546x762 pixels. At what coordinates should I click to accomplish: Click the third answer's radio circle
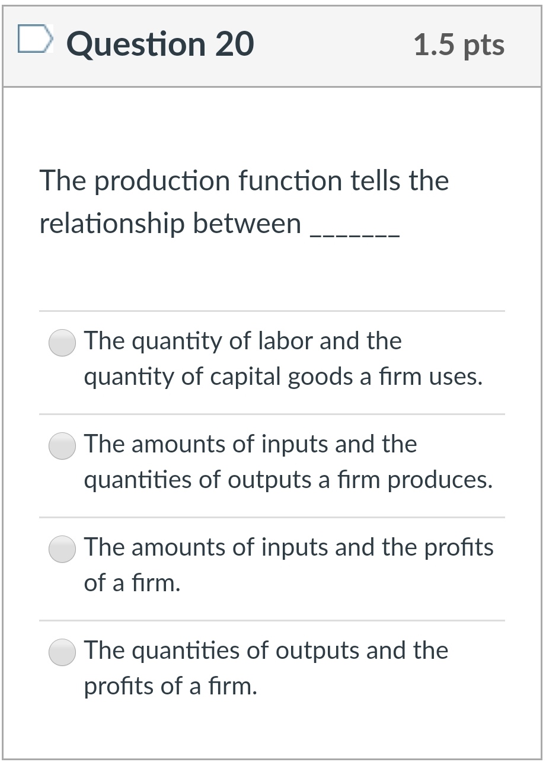[x=62, y=549]
